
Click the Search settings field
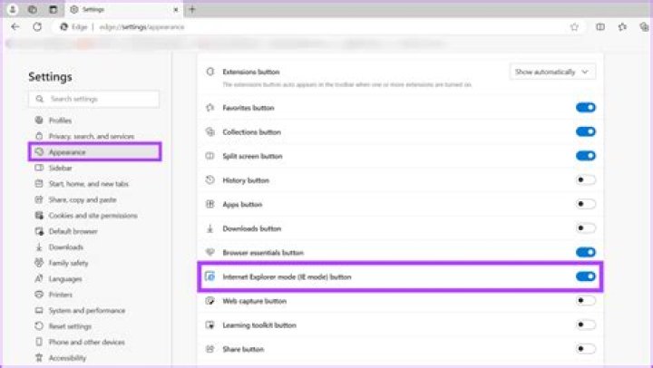[93, 99]
